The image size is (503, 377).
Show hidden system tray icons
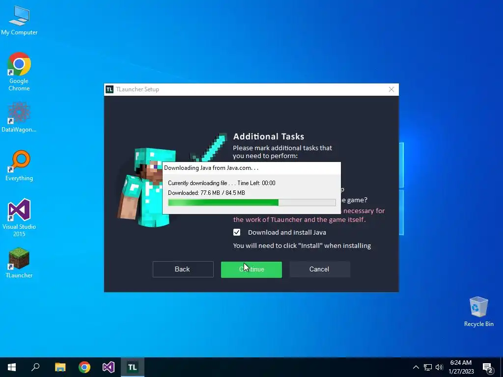click(416, 367)
